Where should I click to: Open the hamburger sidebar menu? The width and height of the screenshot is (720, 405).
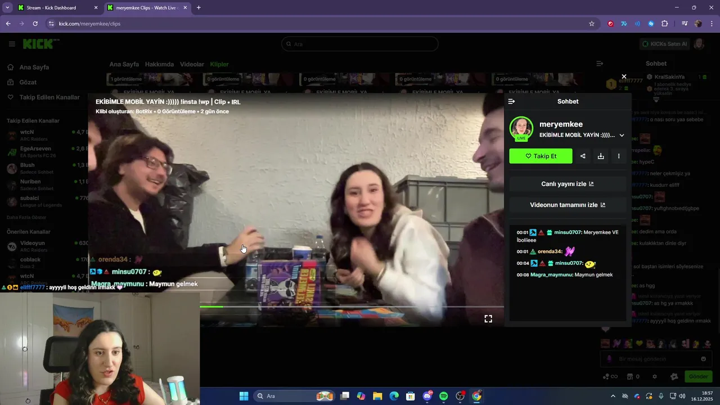[12, 44]
